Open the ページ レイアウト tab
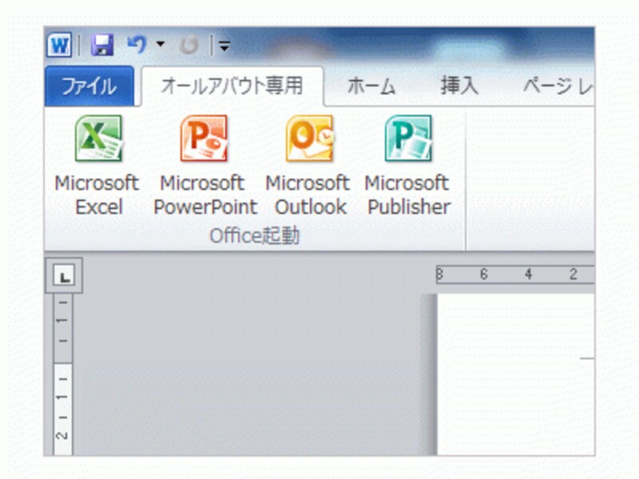 558,86
